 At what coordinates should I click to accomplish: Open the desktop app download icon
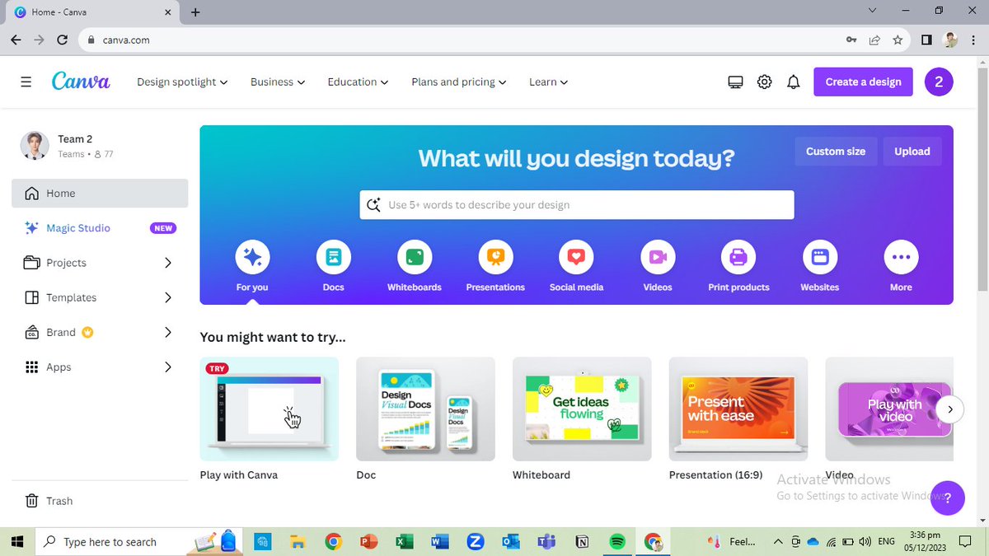735,82
